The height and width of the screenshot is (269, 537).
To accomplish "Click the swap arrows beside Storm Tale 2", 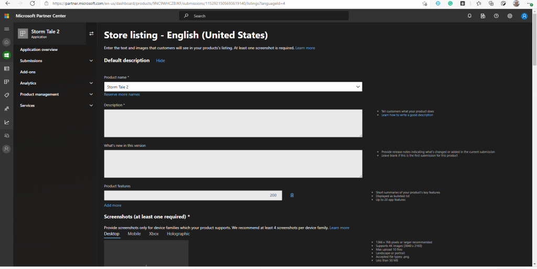I will point(91,34).
